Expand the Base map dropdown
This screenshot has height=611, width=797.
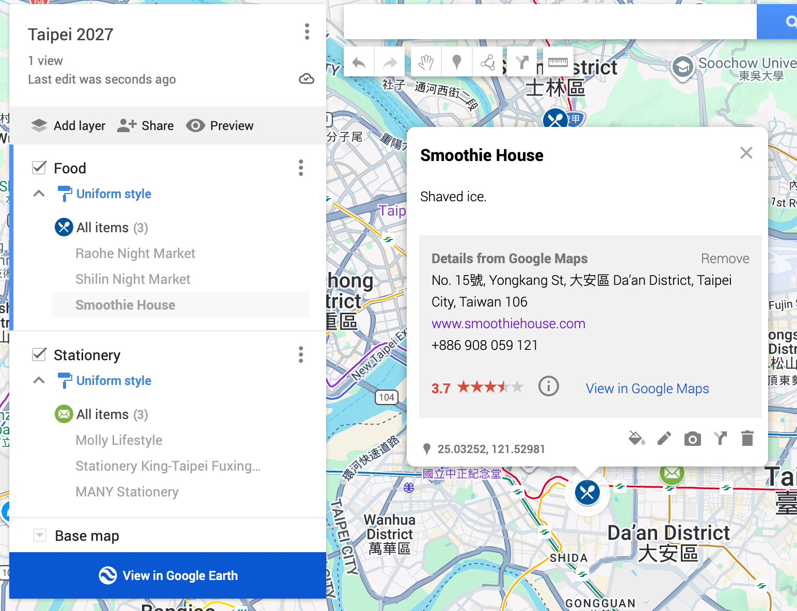point(40,535)
